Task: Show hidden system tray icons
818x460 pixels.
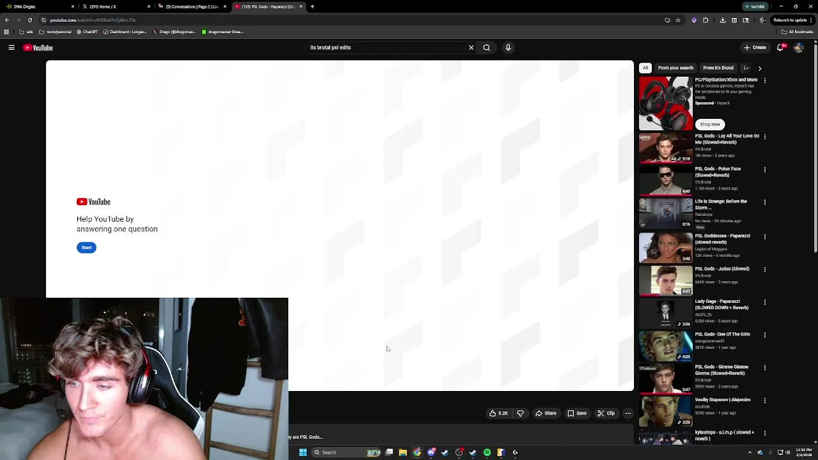Action: coord(750,452)
